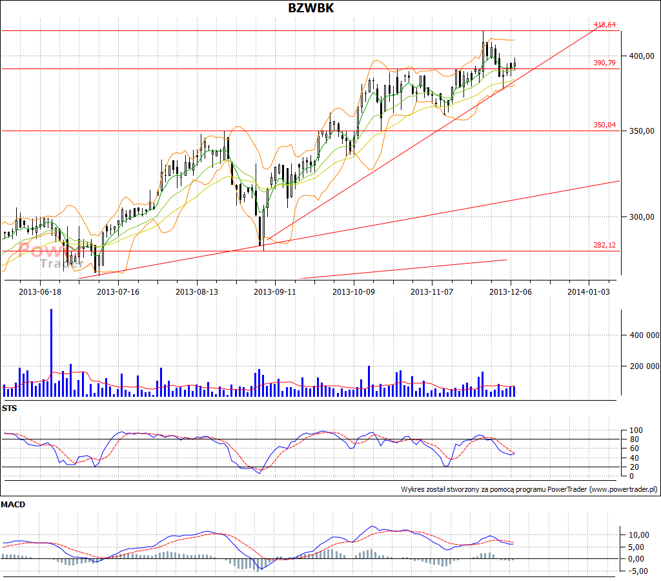Click the 2013-06-18 date label

click(40, 292)
